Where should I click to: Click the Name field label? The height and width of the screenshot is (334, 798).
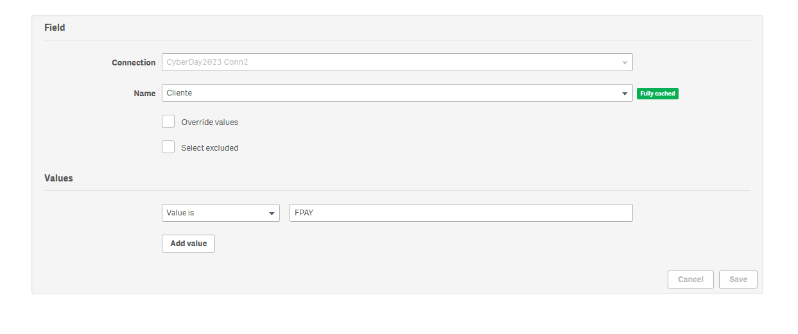(x=144, y=94)
